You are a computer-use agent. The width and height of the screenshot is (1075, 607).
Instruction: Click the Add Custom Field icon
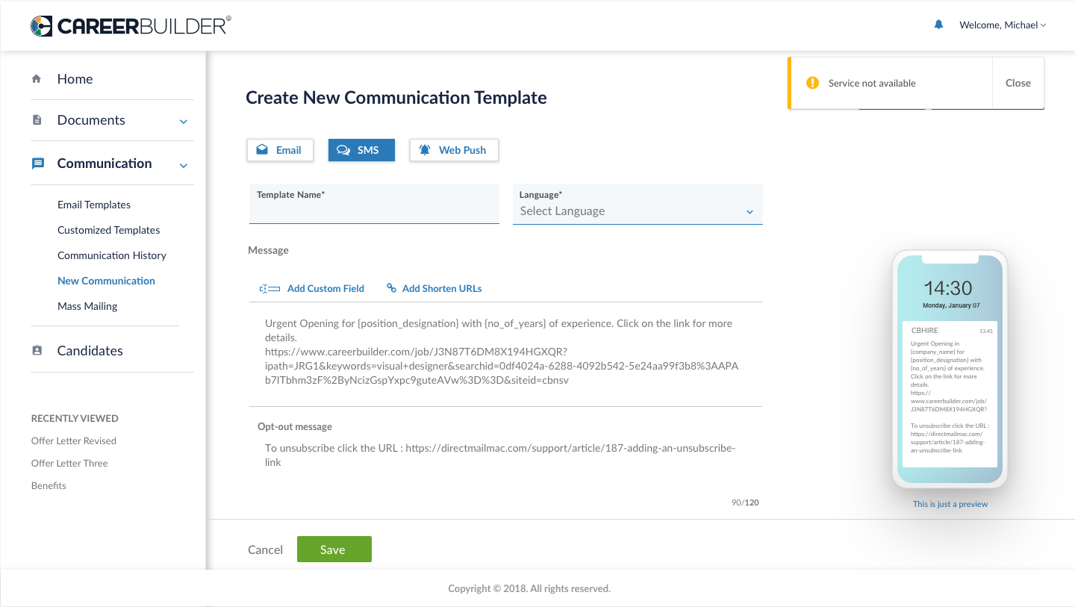[x=269, y=288]
